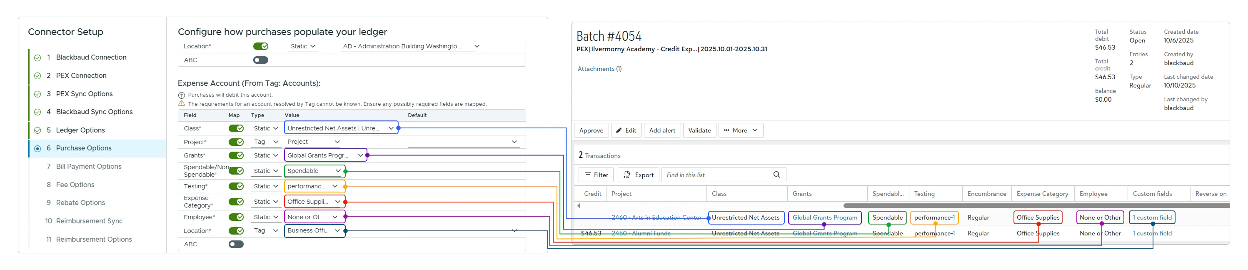Open None or Other employee dropdown

[x=314, y=217]
